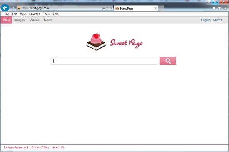
Task: Open address bar autocomplete dropdown arrow
Action: 107,8
